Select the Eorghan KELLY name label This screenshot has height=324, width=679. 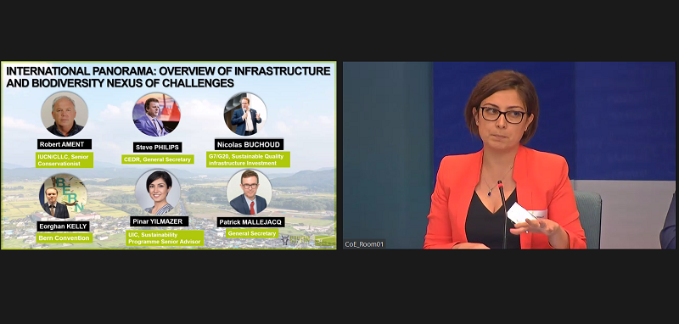click(x=63, y=226)
